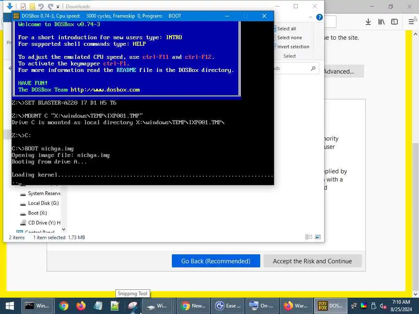
Task: Open the Snipping Tool taskbar icon
Action: (133, 306)
